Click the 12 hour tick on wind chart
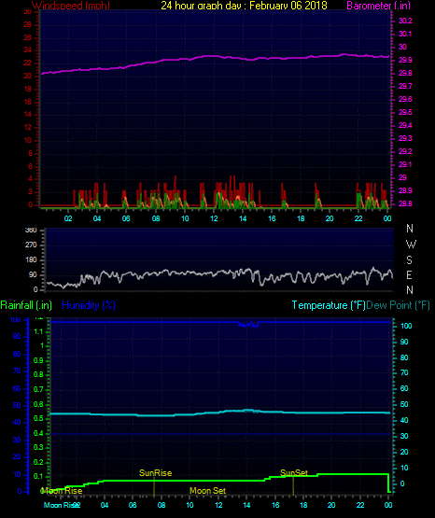 (x=214, y=218)
